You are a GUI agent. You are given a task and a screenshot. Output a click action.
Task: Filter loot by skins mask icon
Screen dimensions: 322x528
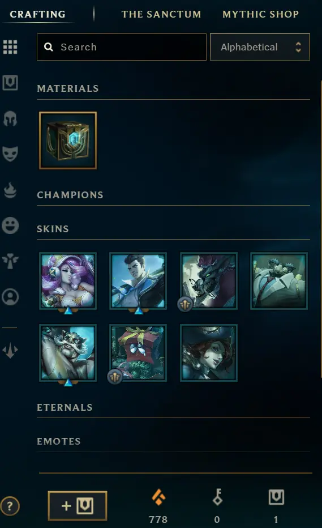(10, 154)
